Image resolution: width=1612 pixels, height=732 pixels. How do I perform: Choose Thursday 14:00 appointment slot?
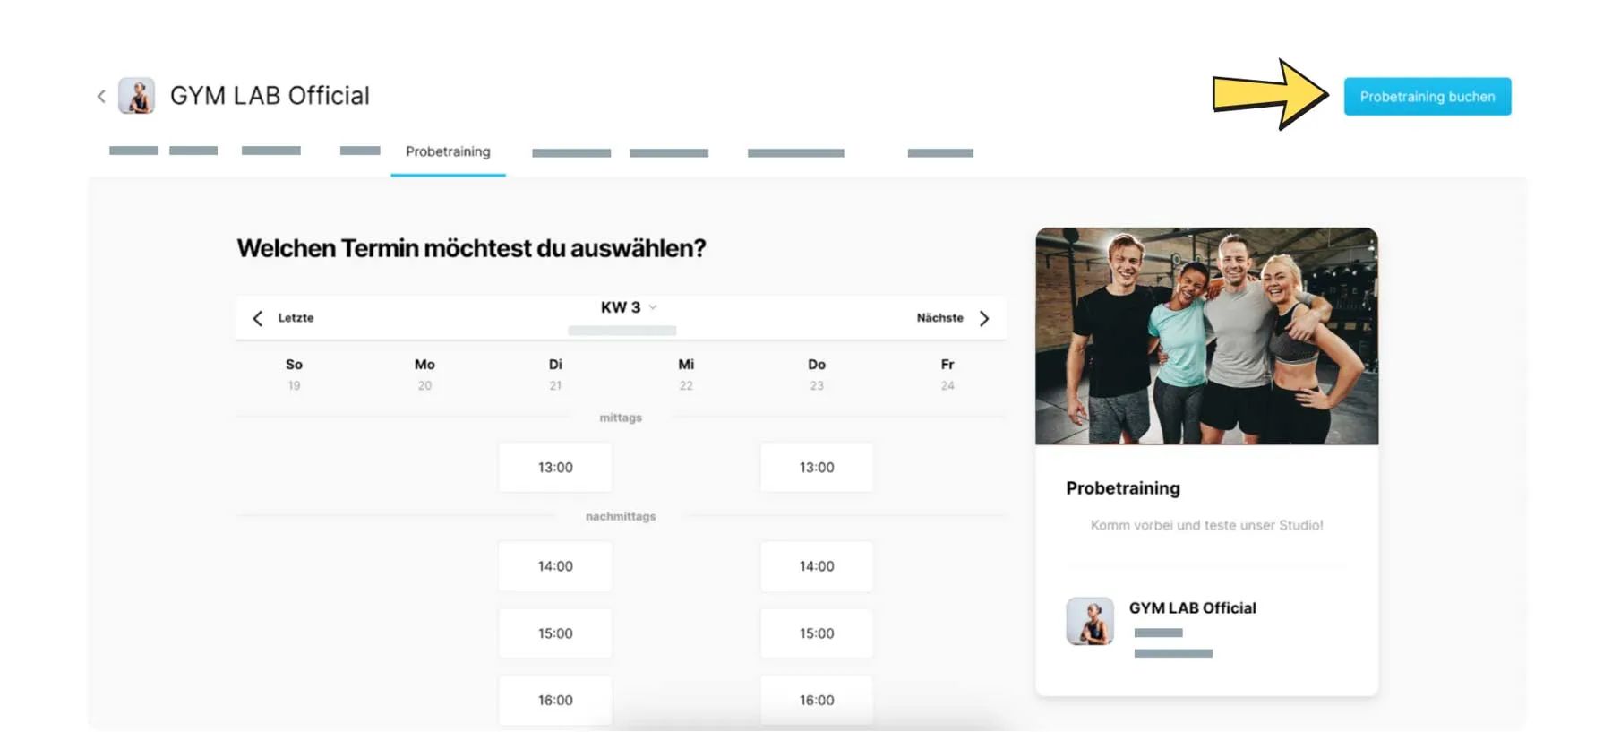tap(816, 566)
